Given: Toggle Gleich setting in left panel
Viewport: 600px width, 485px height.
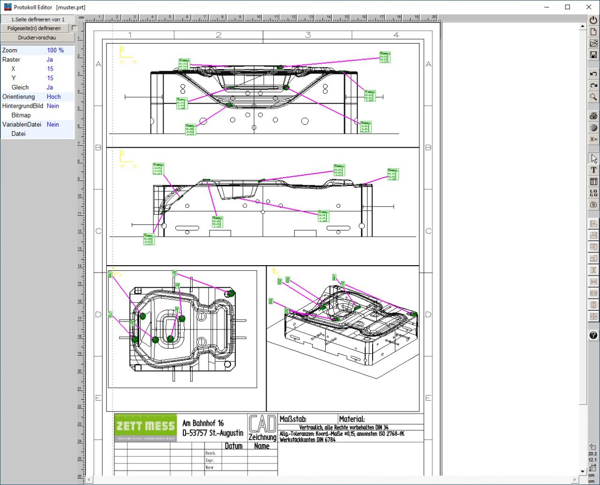Looking at the screenshot, I should [x=50, y=87].
